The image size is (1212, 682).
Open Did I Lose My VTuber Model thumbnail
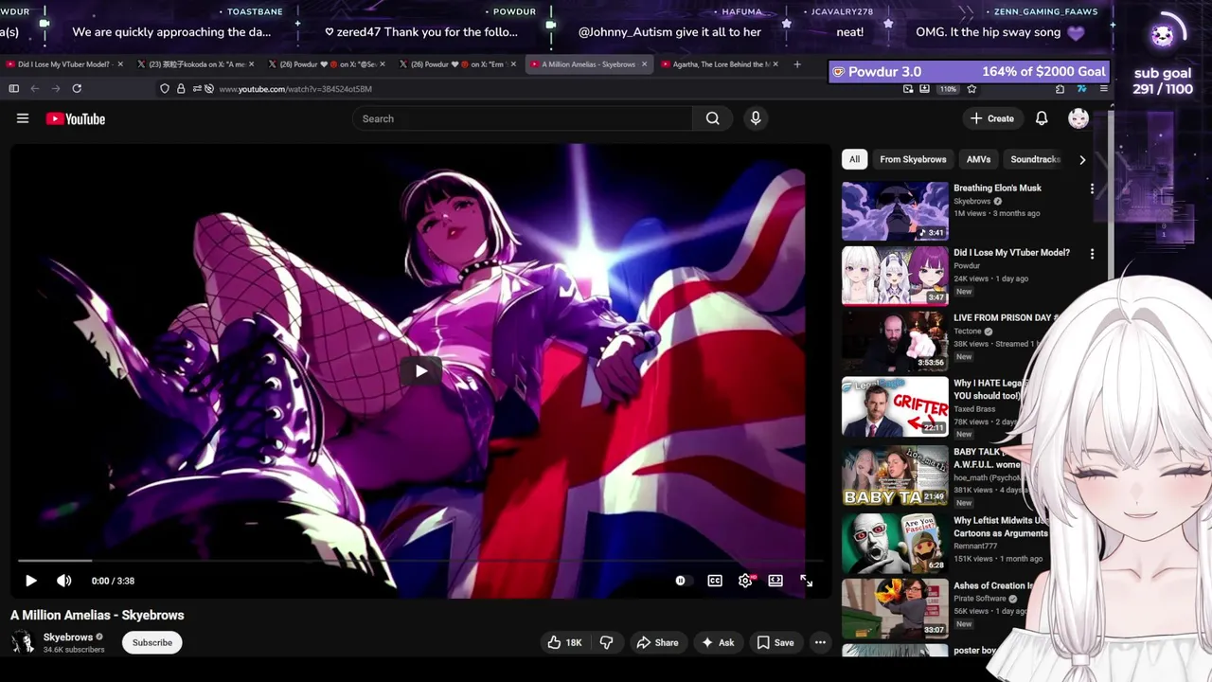(x=895, y=276)
